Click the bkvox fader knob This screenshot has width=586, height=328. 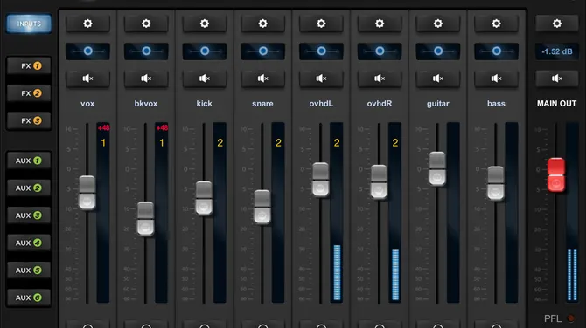tap(145, 218)
